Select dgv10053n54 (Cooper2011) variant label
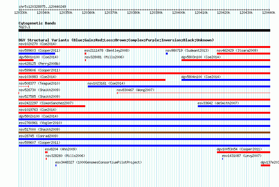 239,149
